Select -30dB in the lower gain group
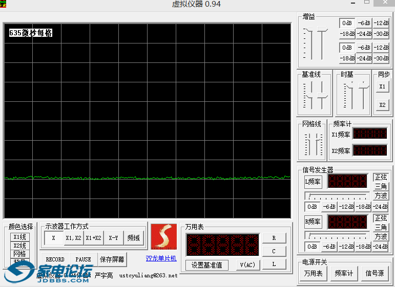Screen dimensions: 395x287 click(381, 58)
